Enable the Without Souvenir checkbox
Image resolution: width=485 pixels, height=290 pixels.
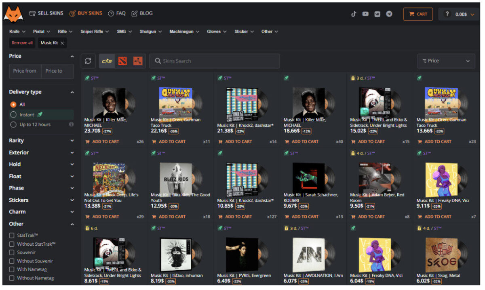pyautogui.click(x=12, y=261)
